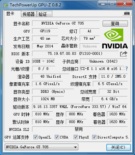Click the 带宽 field 6.4 GB/s
The image size is (135, 155).
(x=110, y=99)
